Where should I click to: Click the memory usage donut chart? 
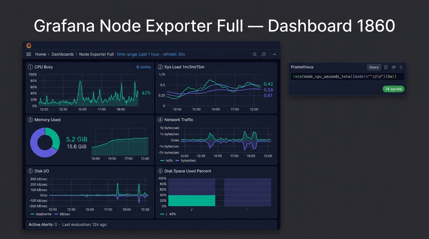[45, 143]
